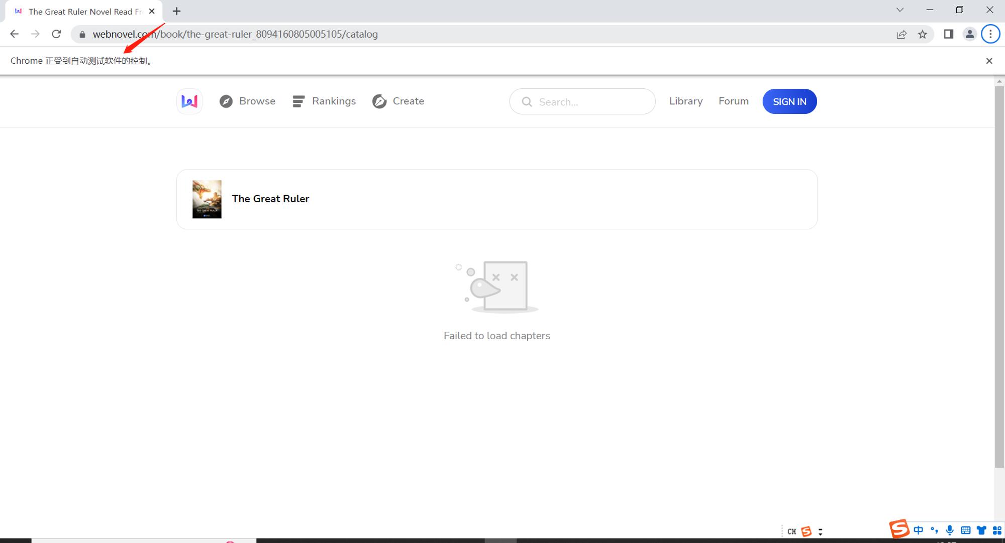Click the CH language bar indicator
The height and width of the screenshot is (543, 1005).
[792, 531]
